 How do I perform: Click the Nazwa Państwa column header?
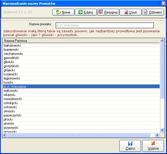point(81,41)
